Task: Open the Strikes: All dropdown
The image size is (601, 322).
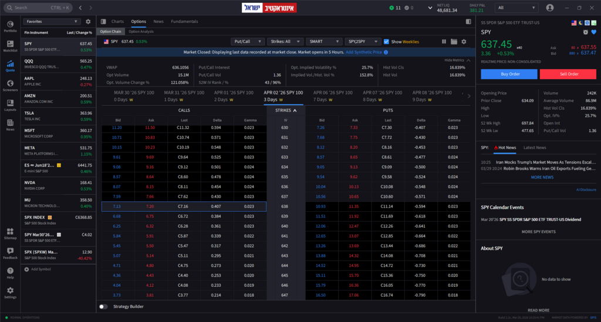Action: click(x=286, y=42)
